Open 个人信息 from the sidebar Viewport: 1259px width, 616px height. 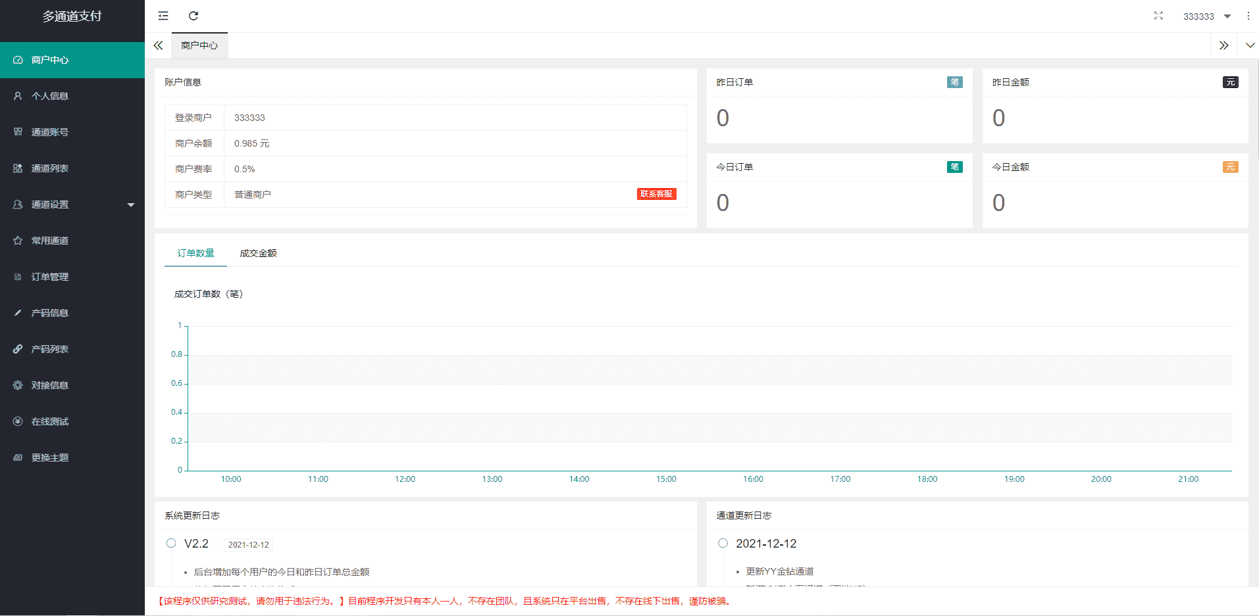pyautogui.click(x=50, y=96)
